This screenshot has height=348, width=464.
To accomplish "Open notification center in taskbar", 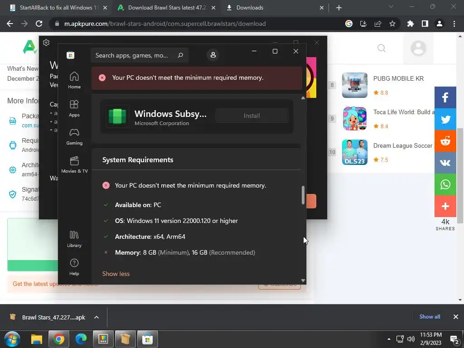I will coord(454,340).
